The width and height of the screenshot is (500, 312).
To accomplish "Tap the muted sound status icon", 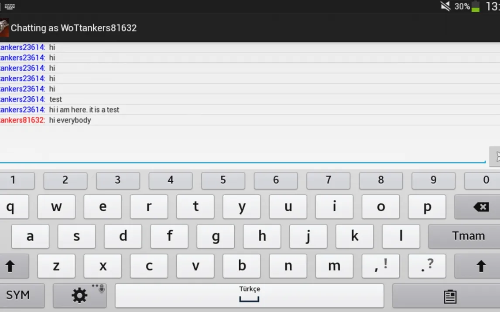I will click(445, 6).
